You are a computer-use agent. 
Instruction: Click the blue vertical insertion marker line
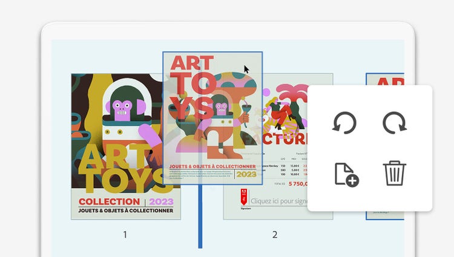click(x=200, y=216)
